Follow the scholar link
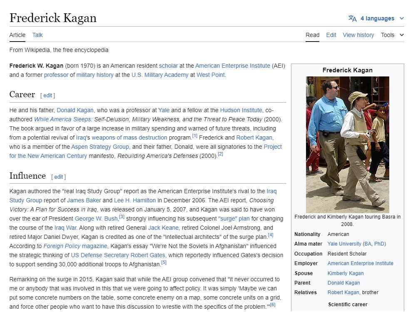The image size is (408, 312). pyautogui.click(x=168, y=66)
